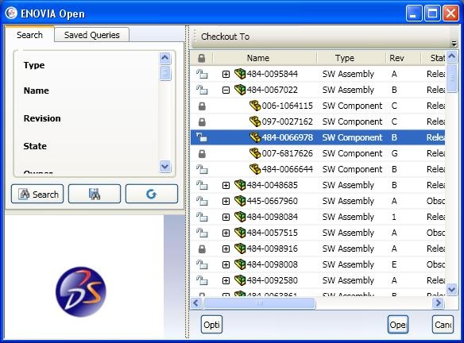Collapse the 484-0067022 assembly node
This screenshot has width=464, height=343.
click(x=226, y=91)
